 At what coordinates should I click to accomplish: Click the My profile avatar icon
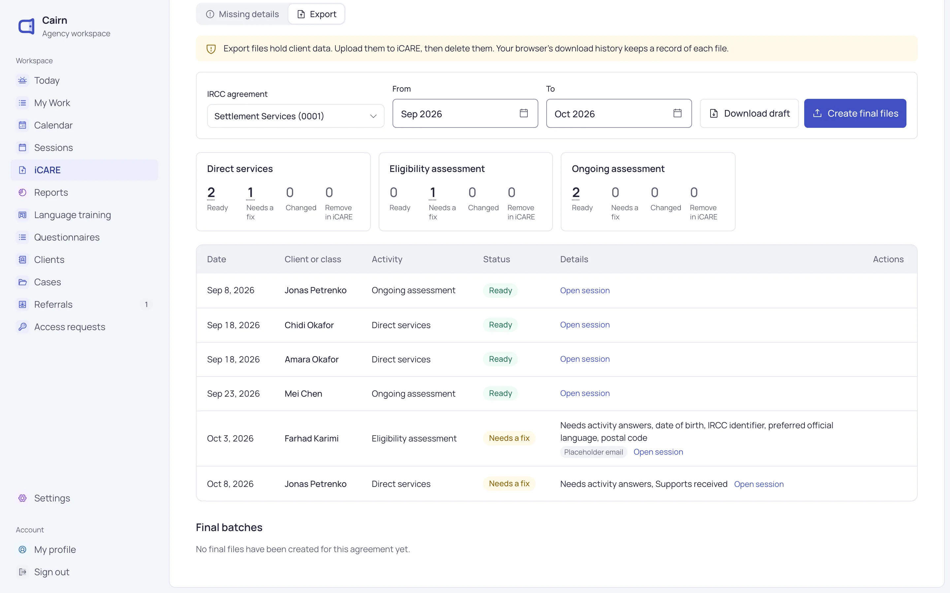click(22, 549)
